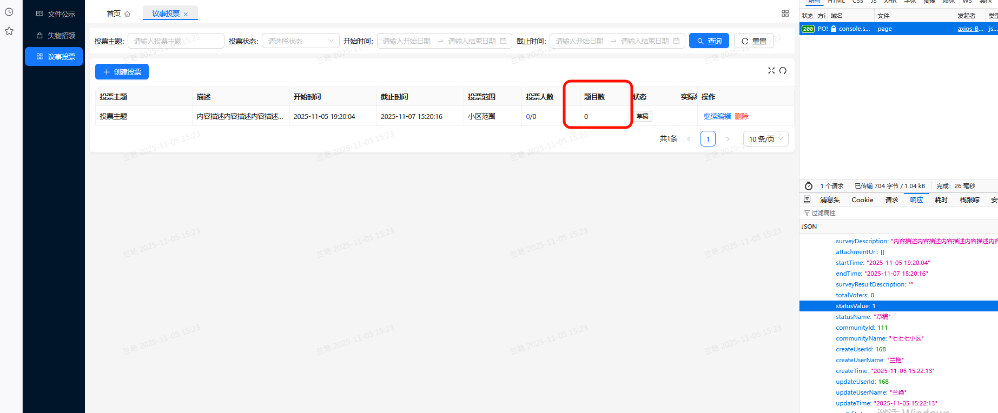Go to next page with right chevron

point(728,139)
